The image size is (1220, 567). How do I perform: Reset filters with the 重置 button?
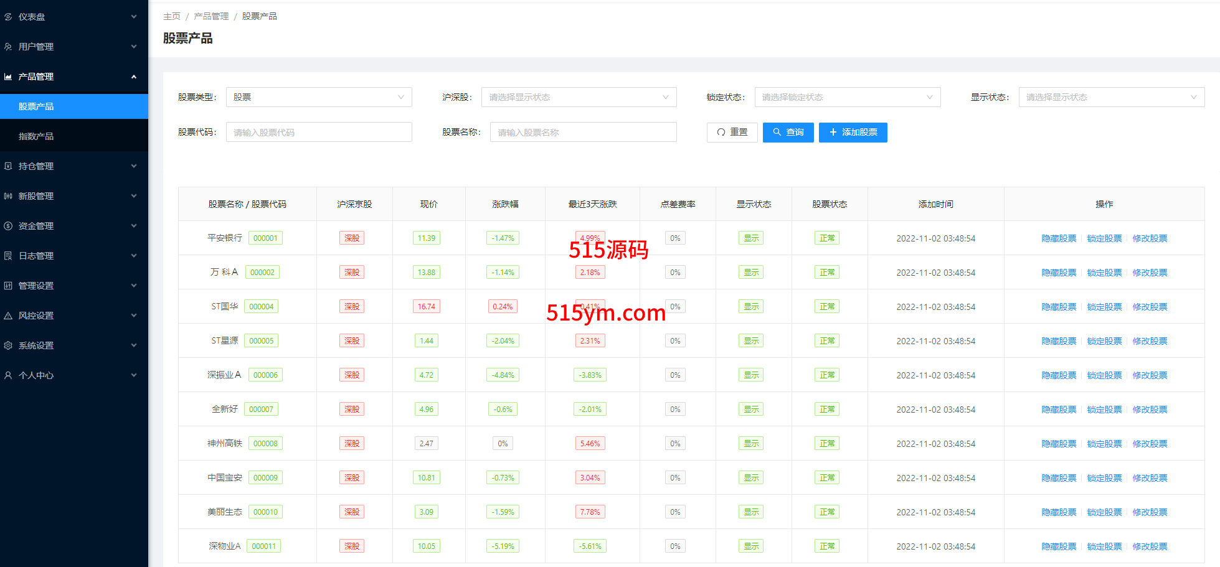coord(732,132)
